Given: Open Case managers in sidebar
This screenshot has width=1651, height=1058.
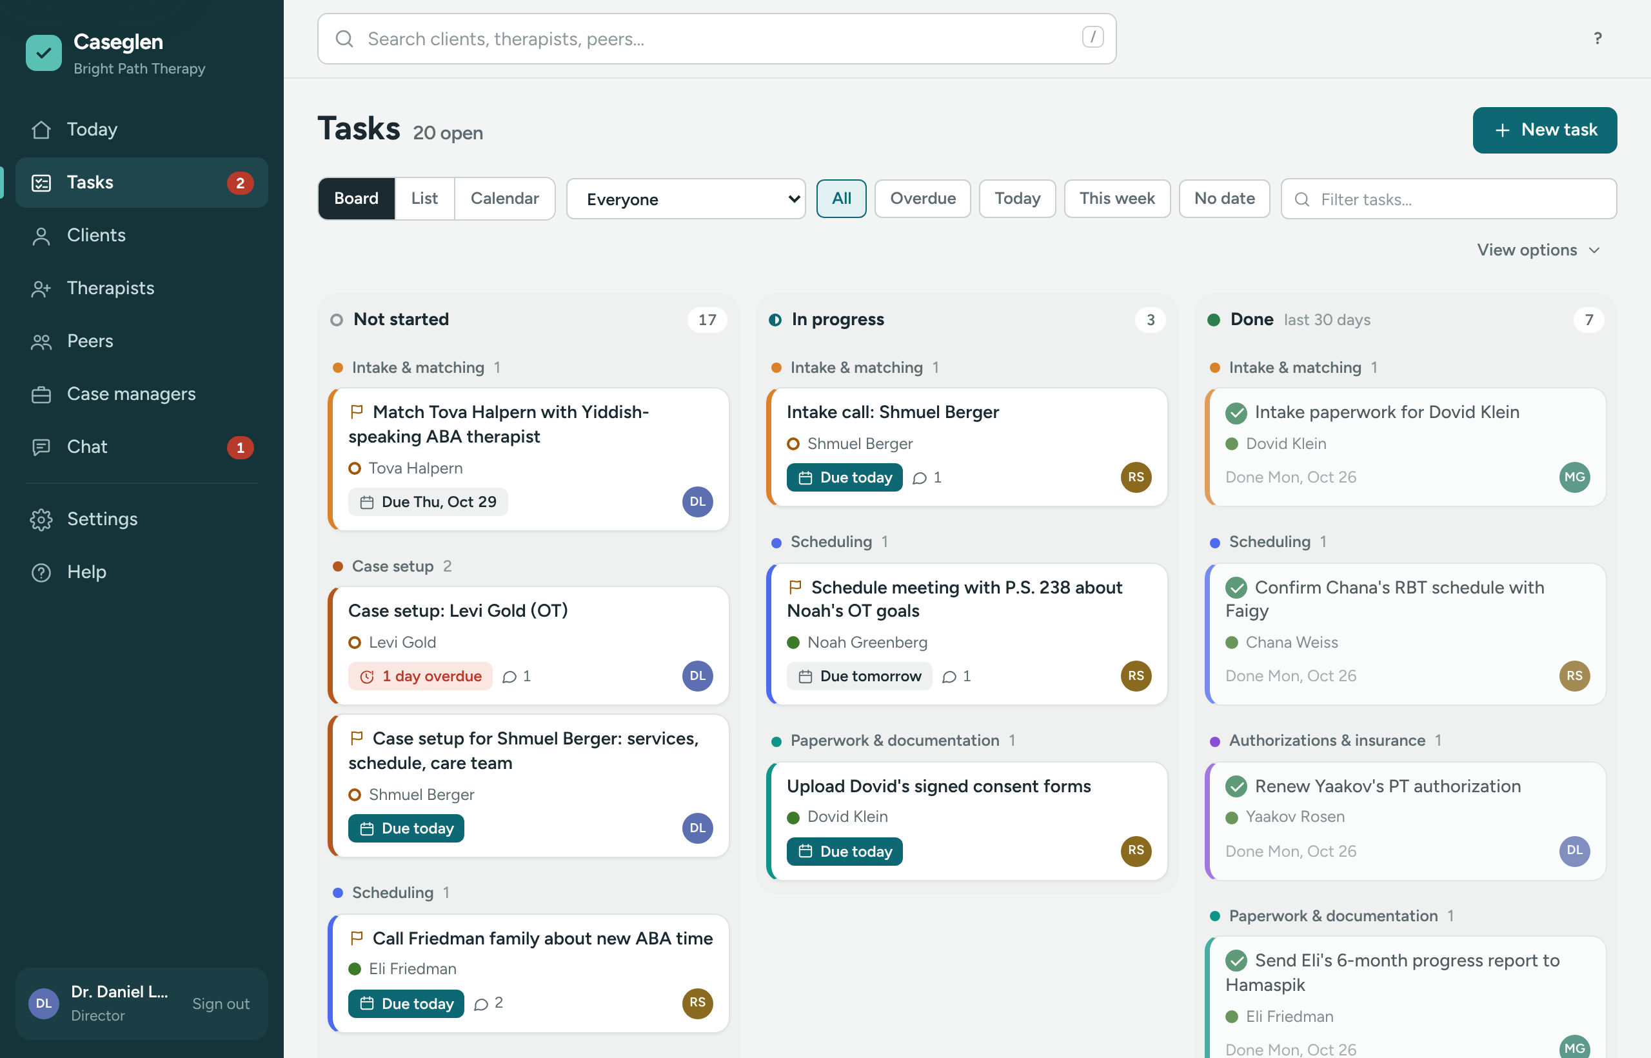Looking at the screenshot, I should point(141,394).
